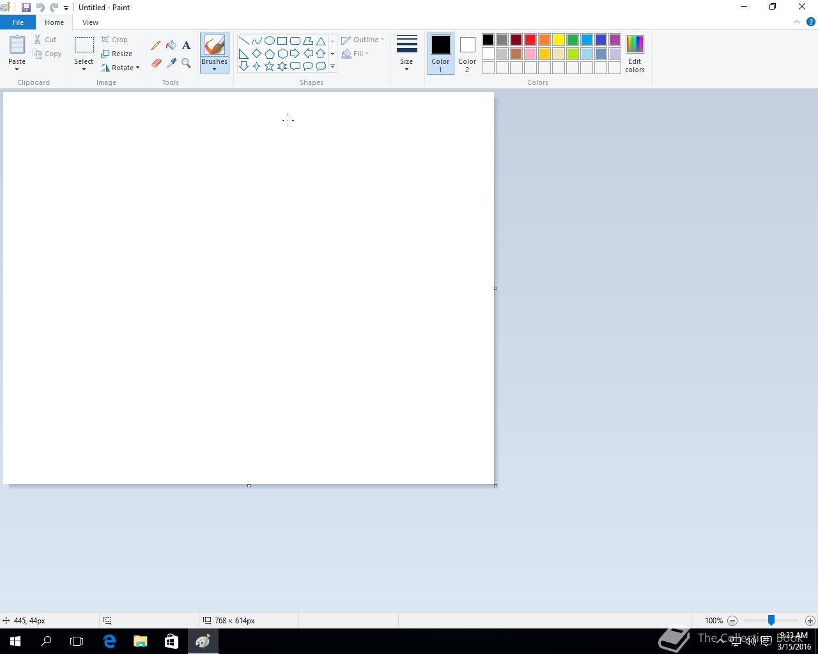This screenshot has height=654, width=818.
Task: Choose the Pentagon shape
Action: point(269,54)
